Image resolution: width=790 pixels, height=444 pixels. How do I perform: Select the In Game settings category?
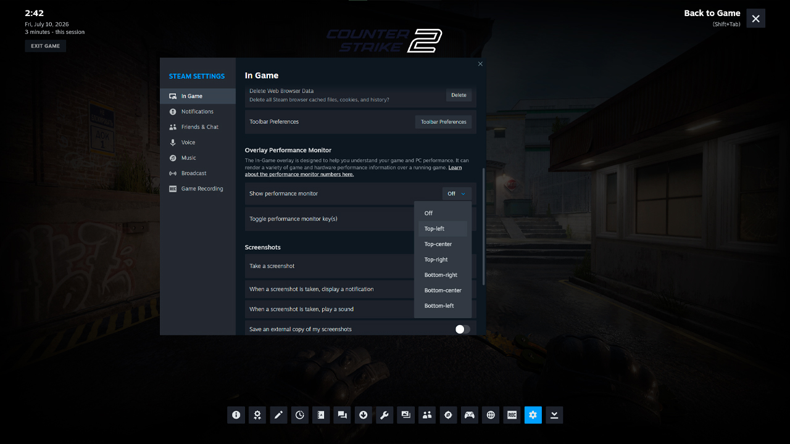[x=197, y=96]
